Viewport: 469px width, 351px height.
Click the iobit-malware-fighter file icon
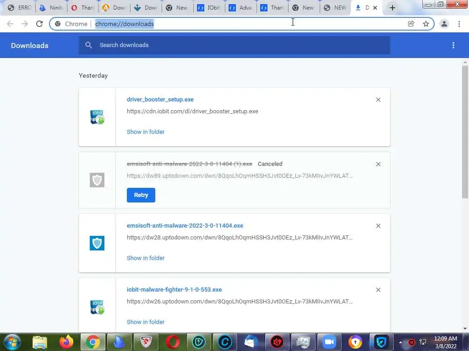pos(97,307)
